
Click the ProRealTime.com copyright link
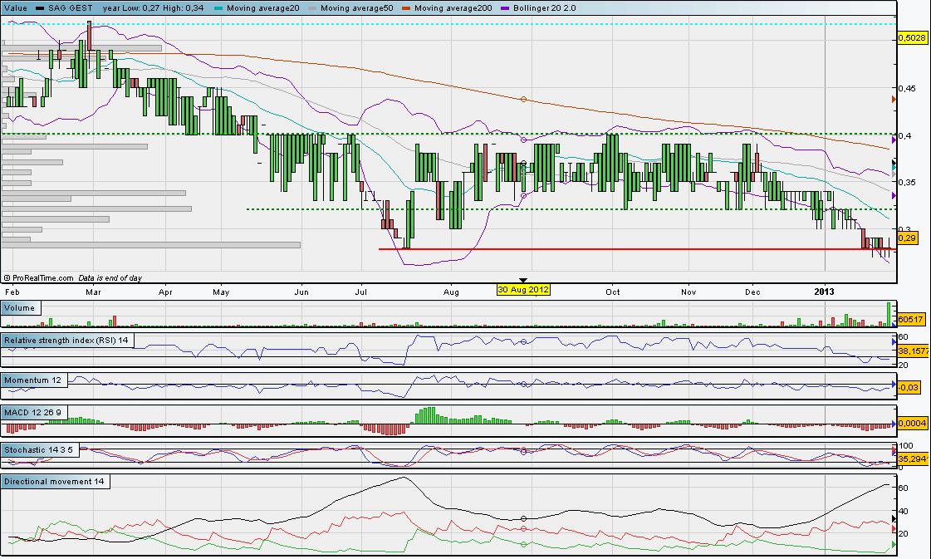point(41,277)
